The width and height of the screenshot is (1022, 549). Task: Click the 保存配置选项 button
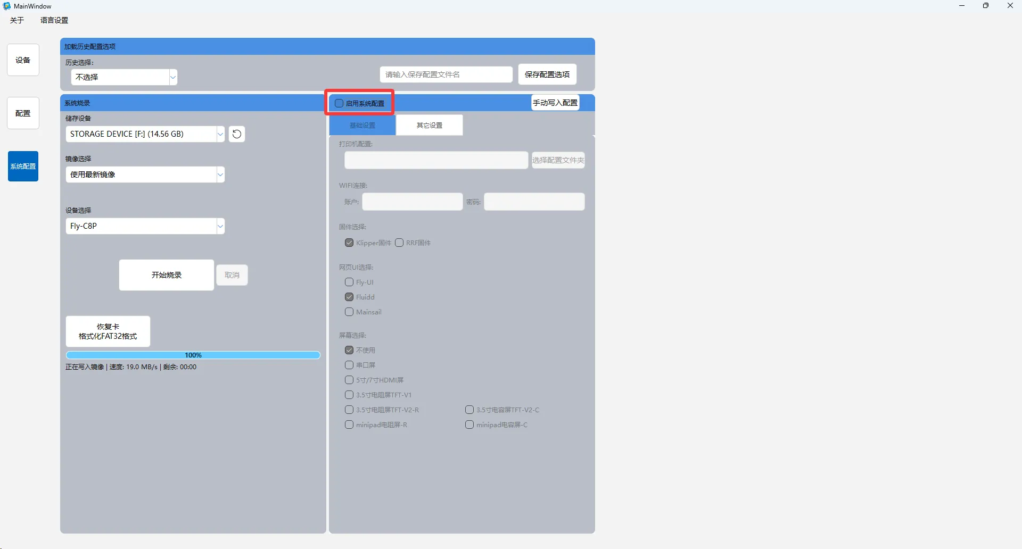tap(547, 74)
